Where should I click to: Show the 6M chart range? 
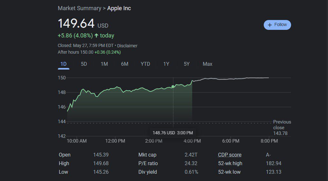[124, 64]
